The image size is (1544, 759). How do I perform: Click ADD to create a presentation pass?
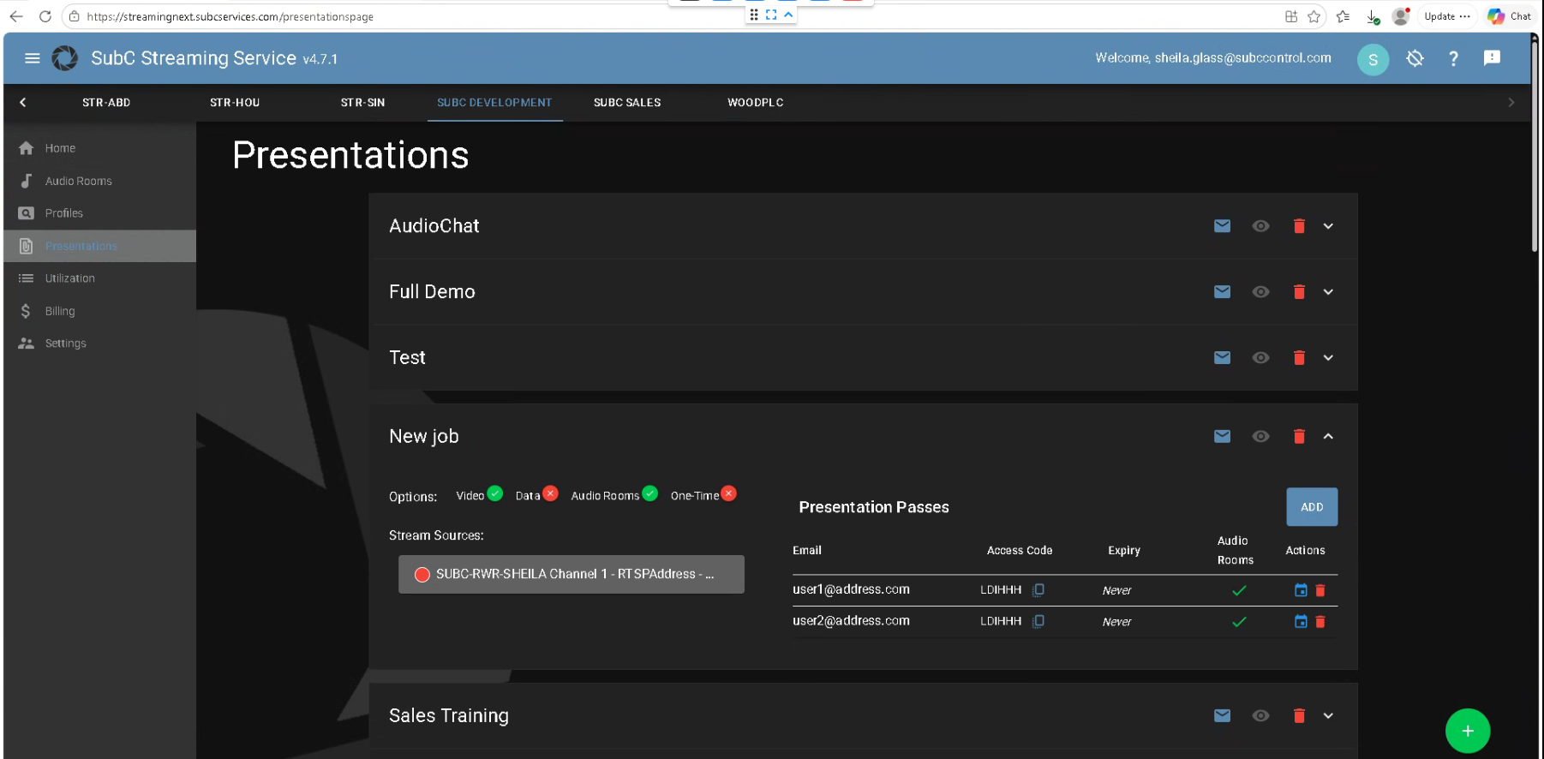(1312, 507)
